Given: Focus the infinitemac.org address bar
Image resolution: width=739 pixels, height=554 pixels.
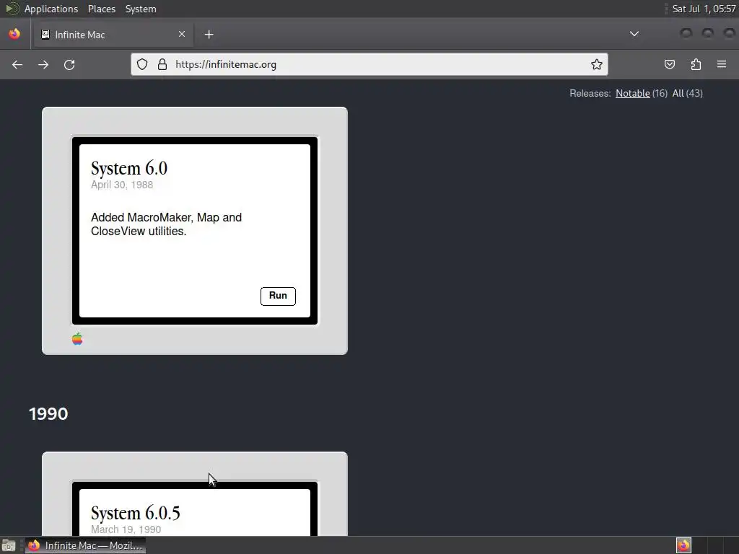Looking at the screenshot, I should coord(369,64).
